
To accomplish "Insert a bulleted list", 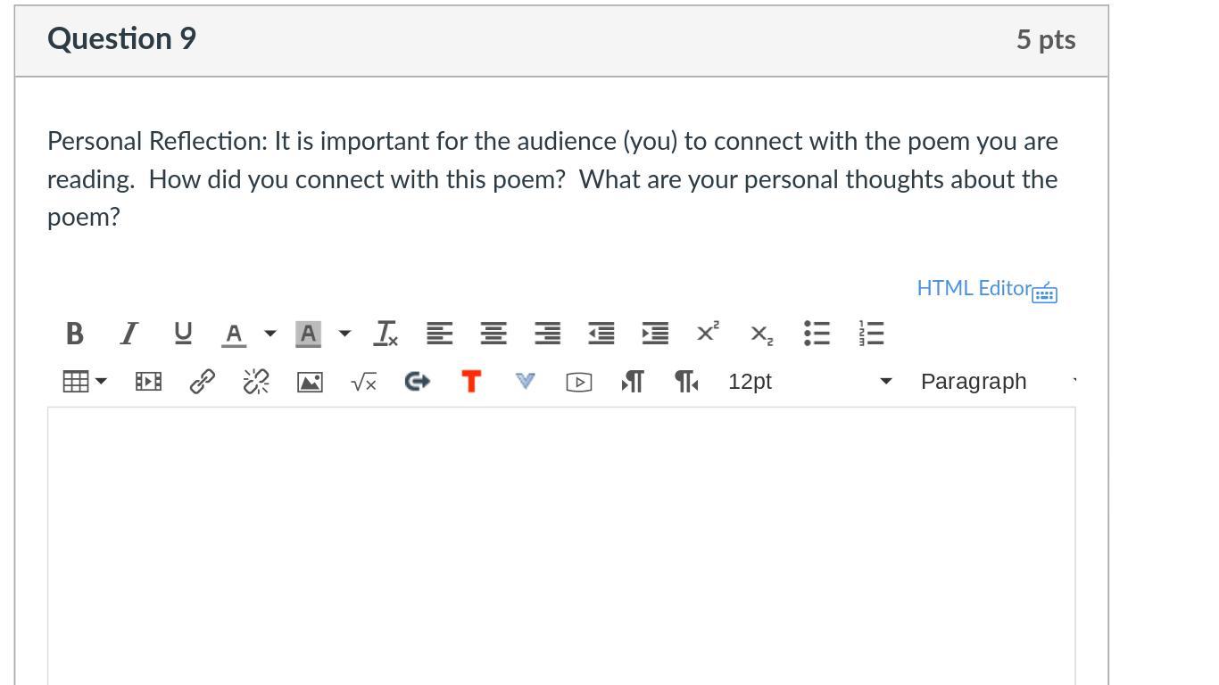I will click(817, 334).
